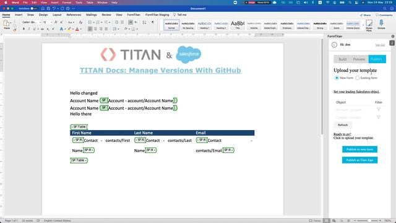
Task: Switch to the Build tab in FormTitan
Action: click(342, 59)
